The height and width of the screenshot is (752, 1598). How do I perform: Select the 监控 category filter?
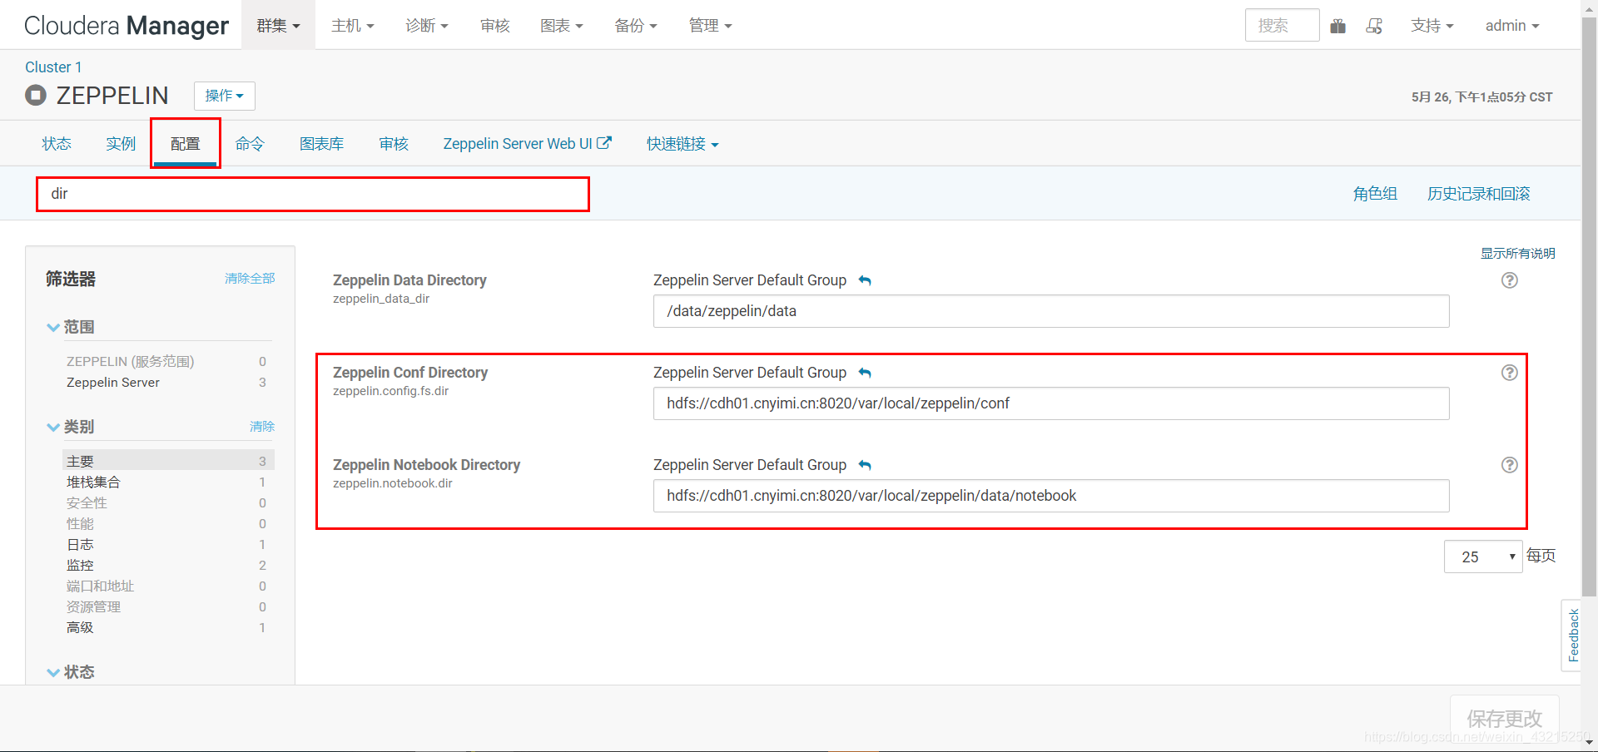point(166,566)
